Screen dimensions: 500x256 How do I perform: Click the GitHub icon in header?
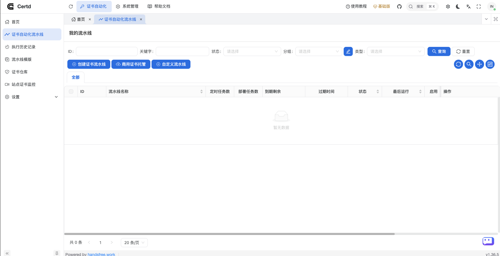(399, 7)
